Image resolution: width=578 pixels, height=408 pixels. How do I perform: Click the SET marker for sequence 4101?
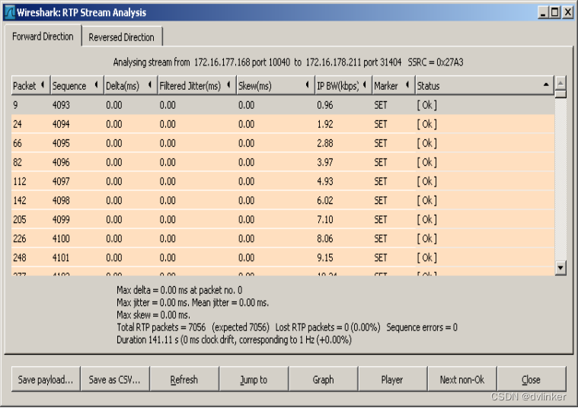pyautogui.click(x=381, y=257)
